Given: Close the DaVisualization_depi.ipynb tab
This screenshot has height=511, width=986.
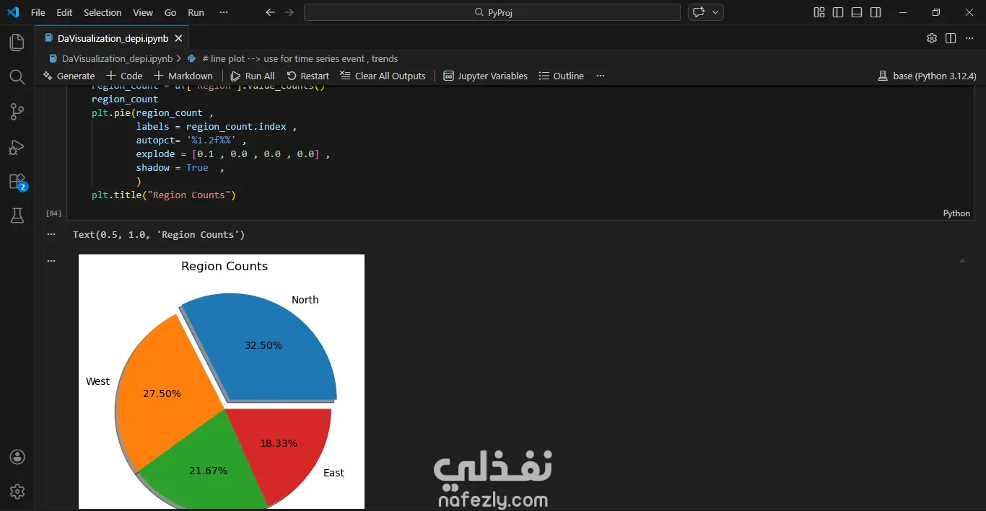Looking at the screenshot, I should (x=178, y=38).
